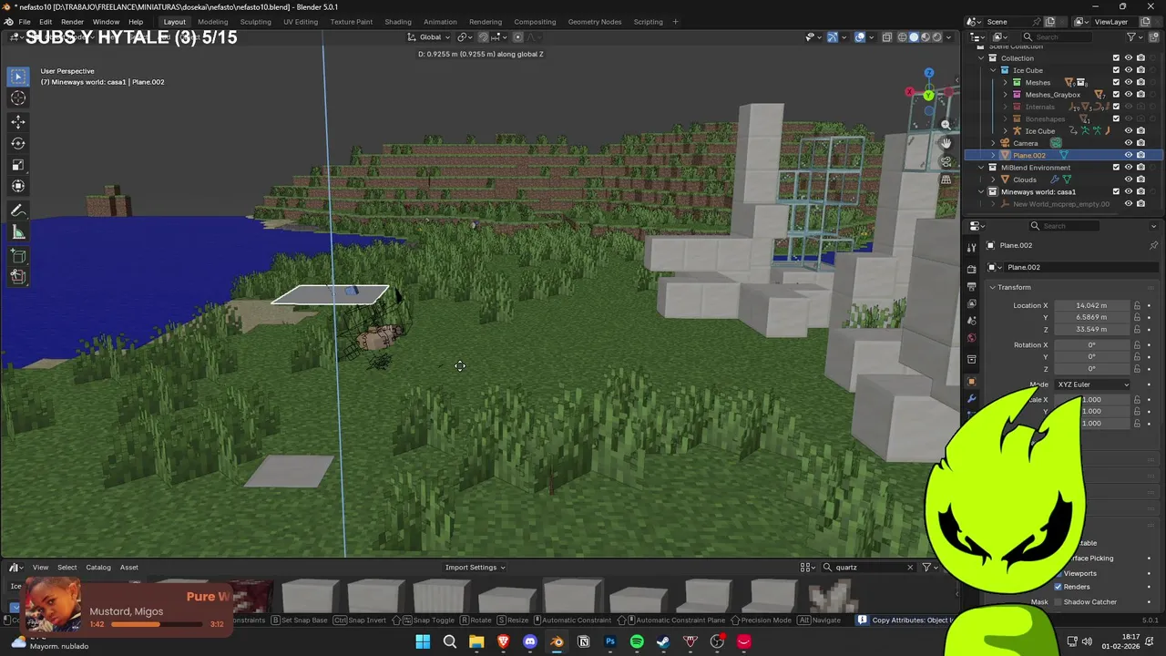Select the Annotate tool
This screenshot has height=656, width=1166.
click(x=18, y=210)
